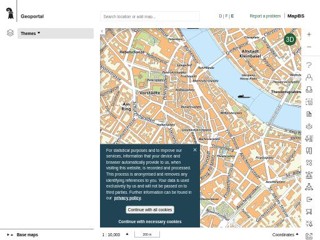Viewport: 320px width, 240px height.
Task: Zoom in with the plus icon
Action: [x=309, y=34]
